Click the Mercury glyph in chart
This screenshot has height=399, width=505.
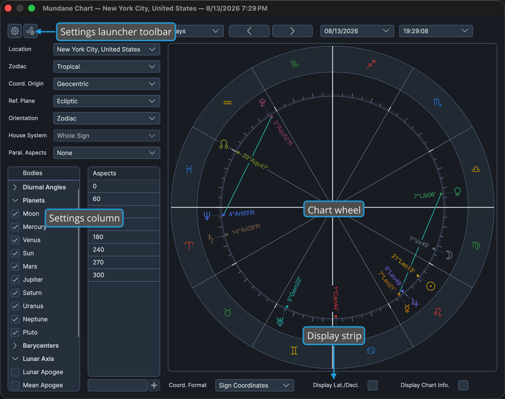[407, 309]
